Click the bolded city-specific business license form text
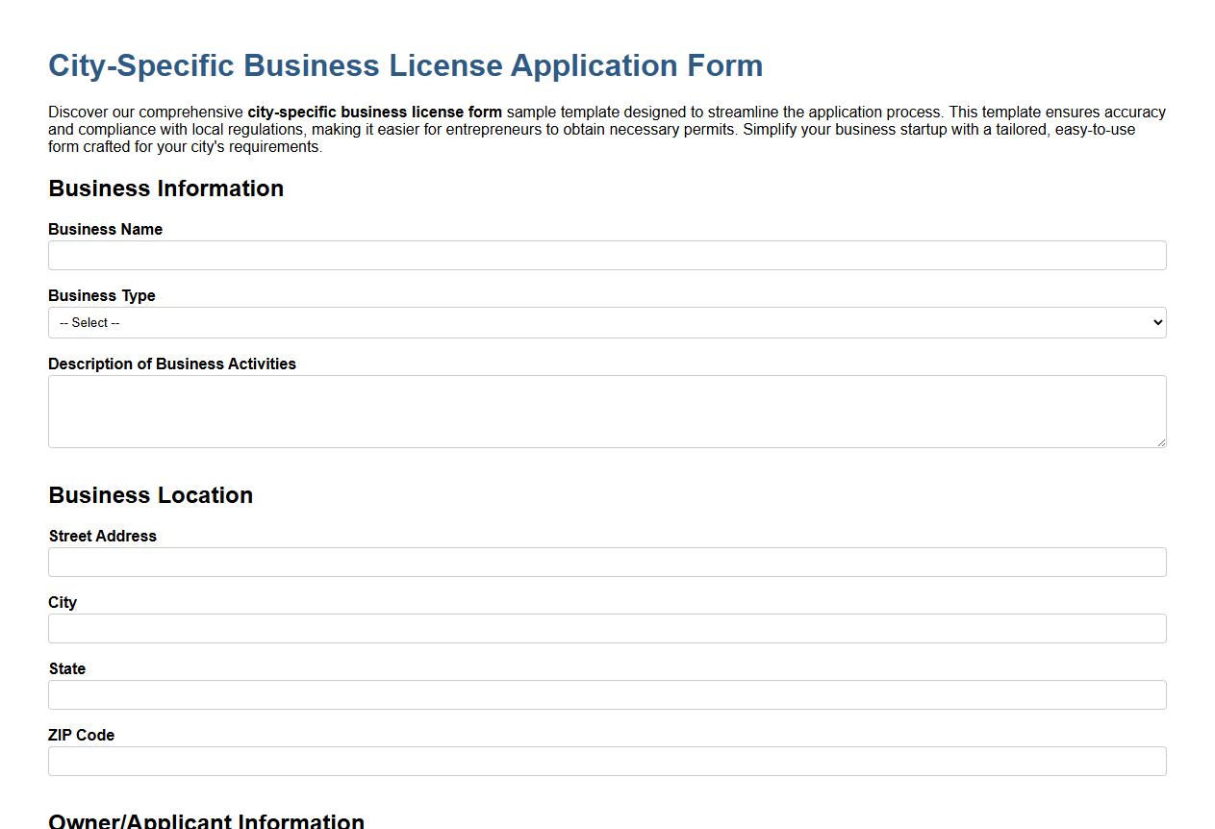The image size is (1215, 829). click(374, 112)
